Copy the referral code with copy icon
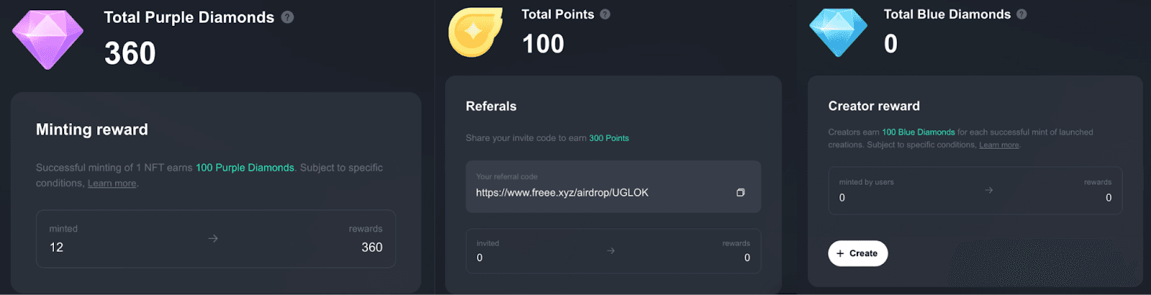The width and height of the screenshot is (1151, 295). coord(740,193)
